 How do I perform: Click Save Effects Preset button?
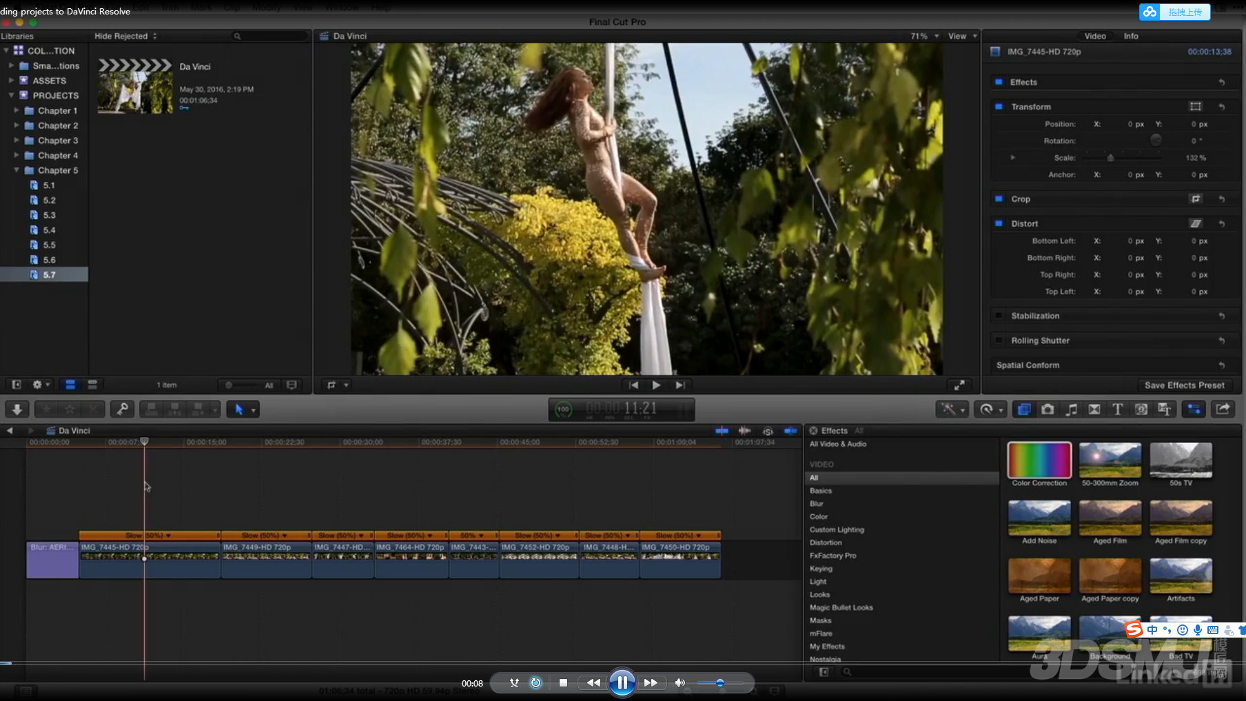(1184, 385)
